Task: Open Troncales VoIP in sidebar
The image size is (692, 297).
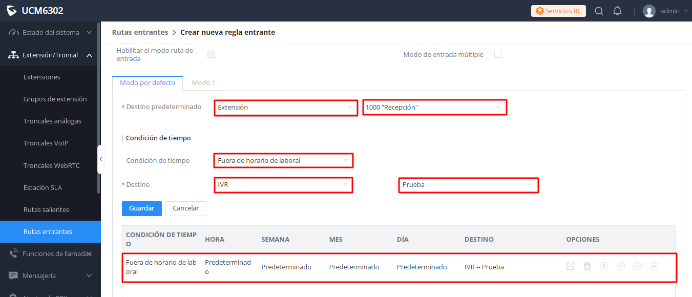Action: (x=46, y=143)
